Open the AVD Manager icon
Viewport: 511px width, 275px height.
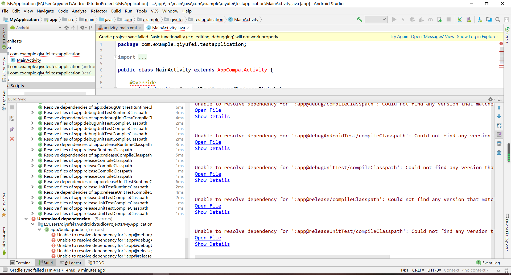[469, 19]
